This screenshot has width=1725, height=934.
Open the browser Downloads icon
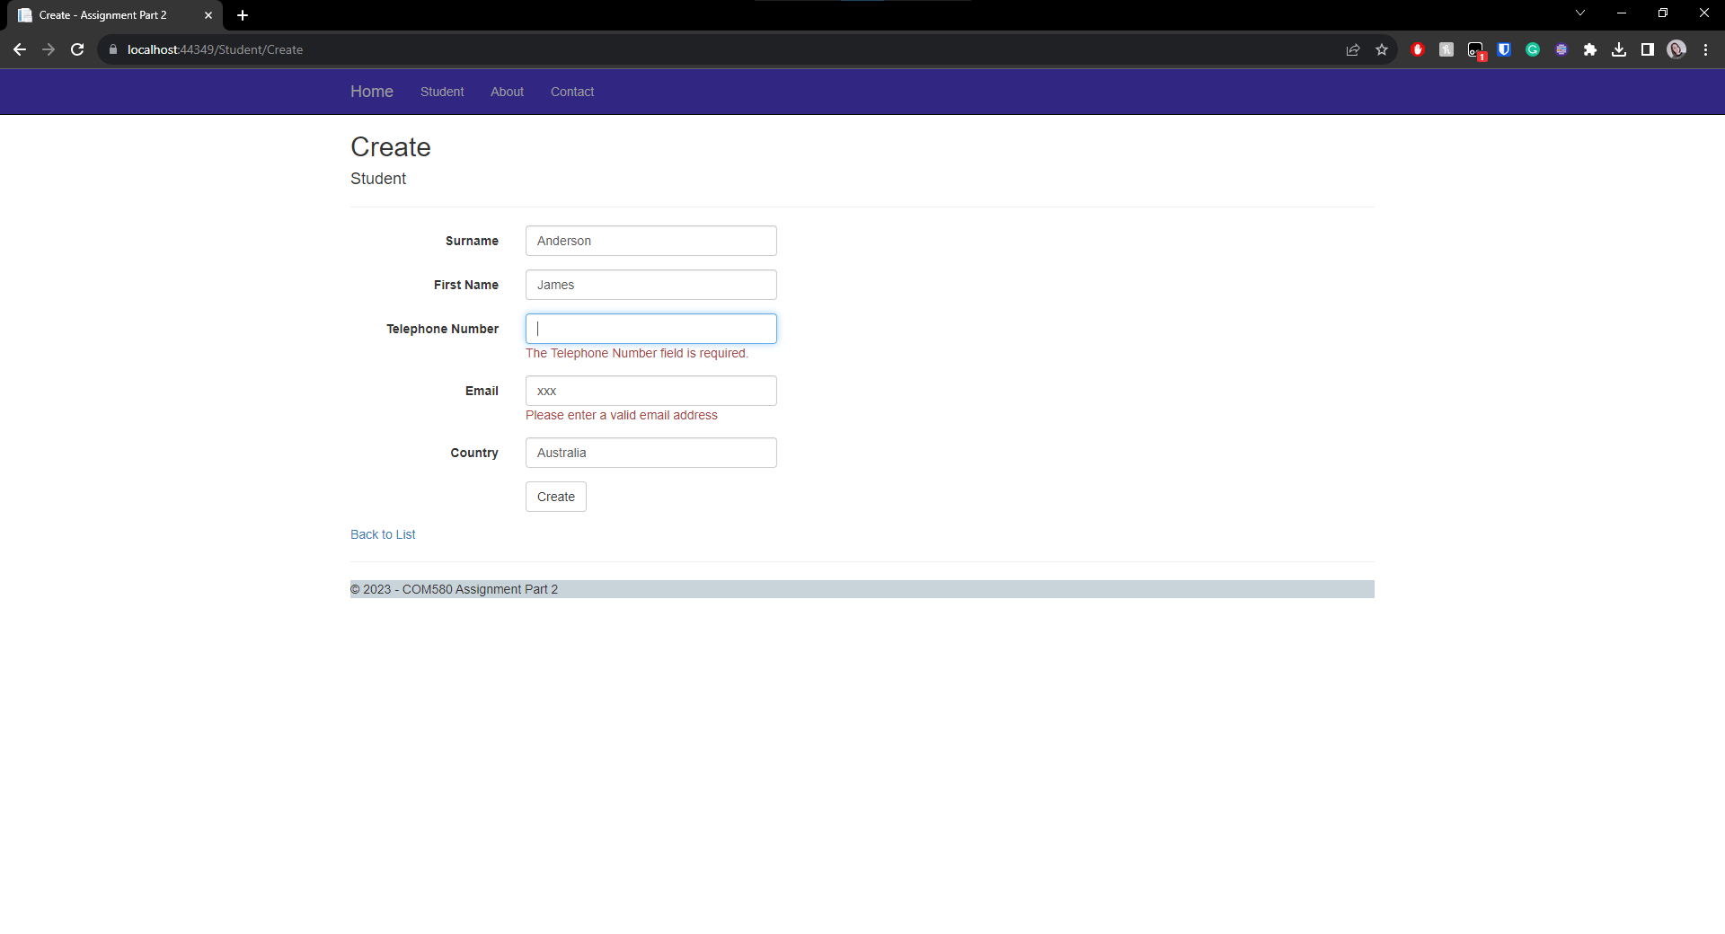tap(1619, 49)
